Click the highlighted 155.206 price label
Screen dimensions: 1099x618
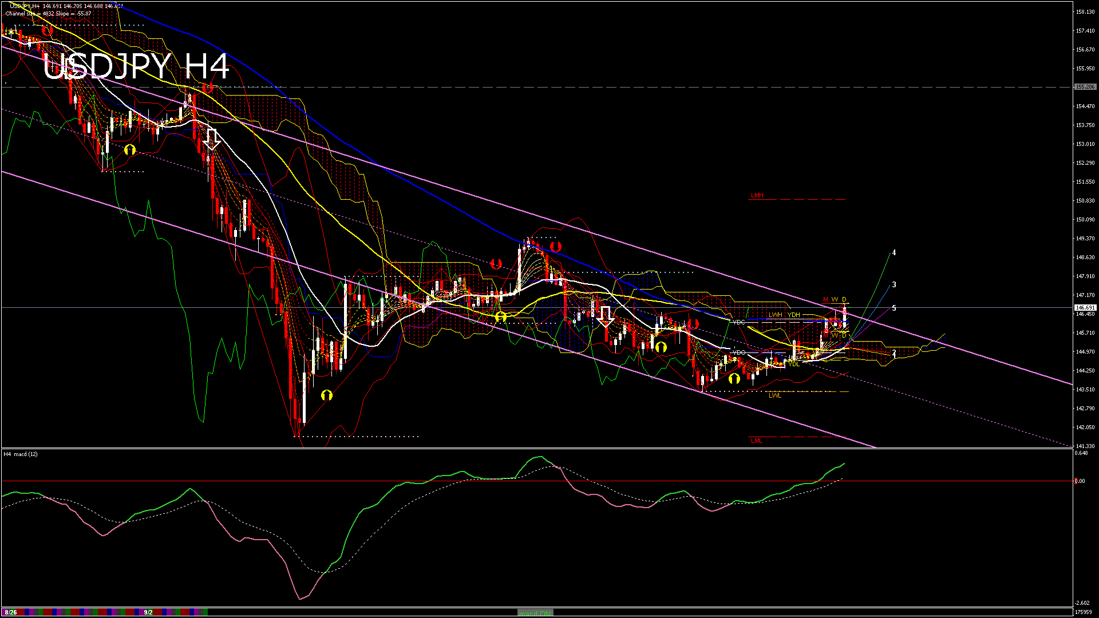pos(1085,87)
